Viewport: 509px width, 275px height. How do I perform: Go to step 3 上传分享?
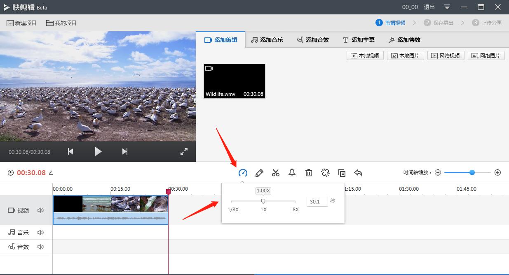(487, 23)
